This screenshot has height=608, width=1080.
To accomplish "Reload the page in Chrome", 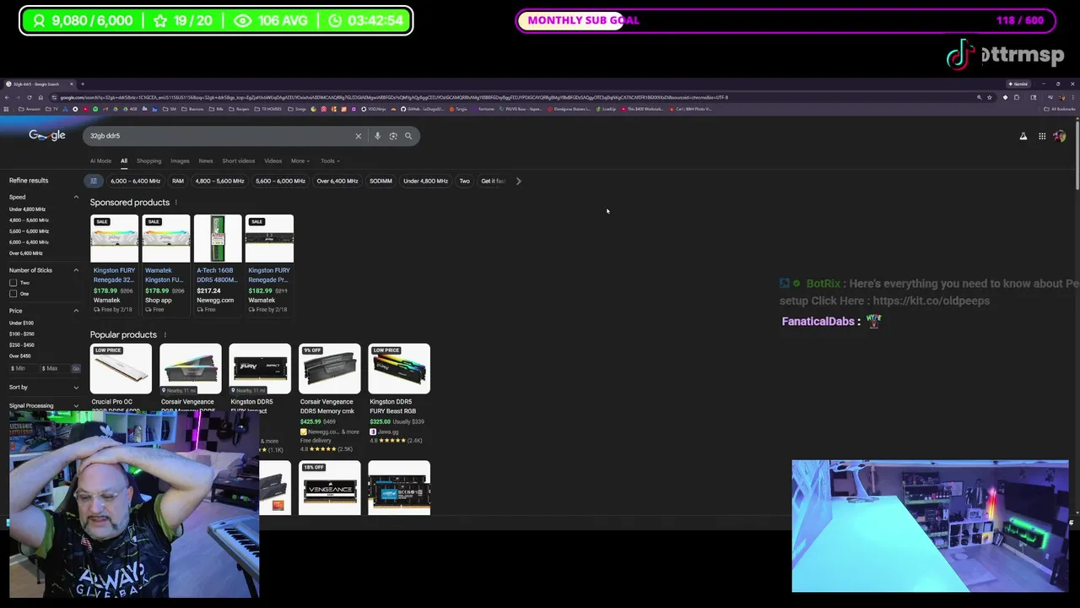I will pyautogui.click(x=29, y=97).
